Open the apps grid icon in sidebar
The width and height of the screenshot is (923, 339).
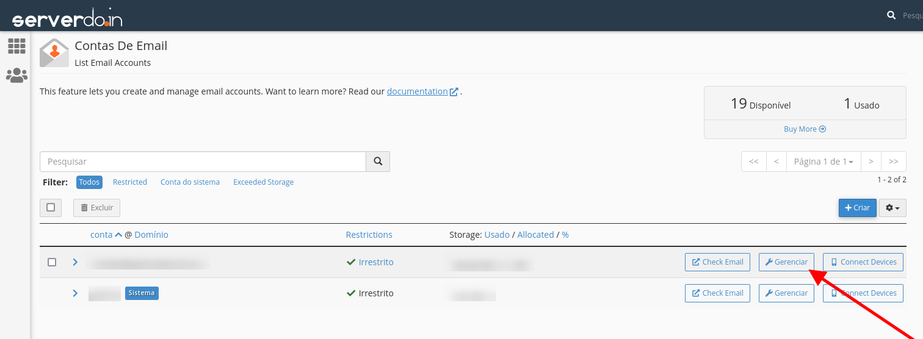tap(16, 46)
